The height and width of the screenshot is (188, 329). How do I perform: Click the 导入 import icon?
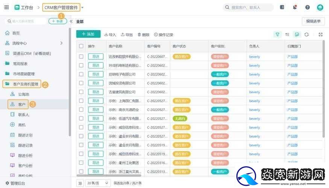point(106,35)
